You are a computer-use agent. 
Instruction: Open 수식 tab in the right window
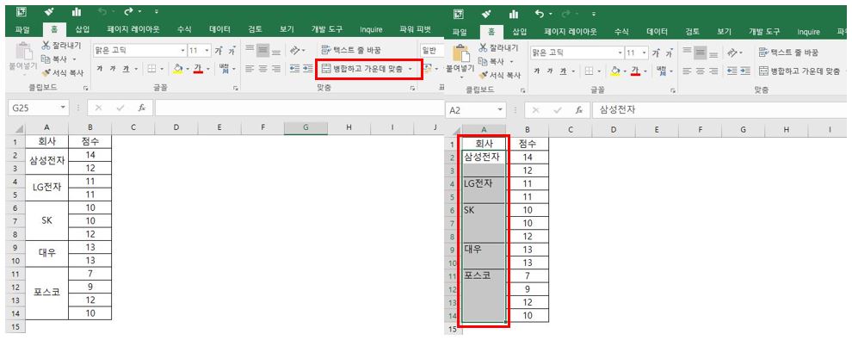621,32
